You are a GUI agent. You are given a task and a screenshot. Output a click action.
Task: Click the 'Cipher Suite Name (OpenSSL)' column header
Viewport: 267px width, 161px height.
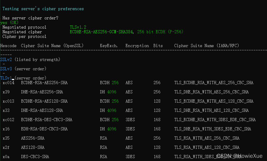52,46
